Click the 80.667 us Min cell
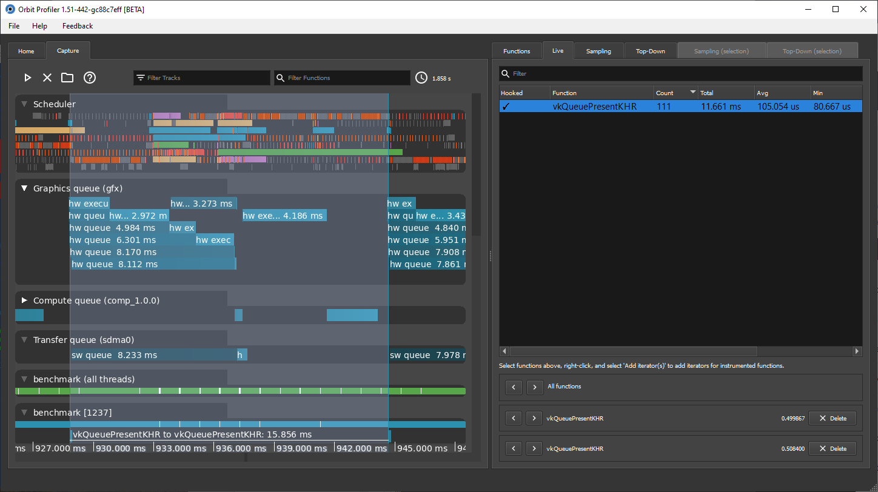Viewport: 878px width, 492px height. 836,106
